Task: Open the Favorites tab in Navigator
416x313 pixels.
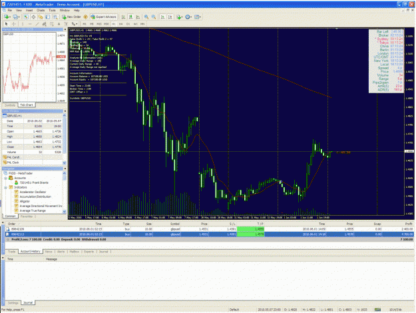Action: coord(27,216)
